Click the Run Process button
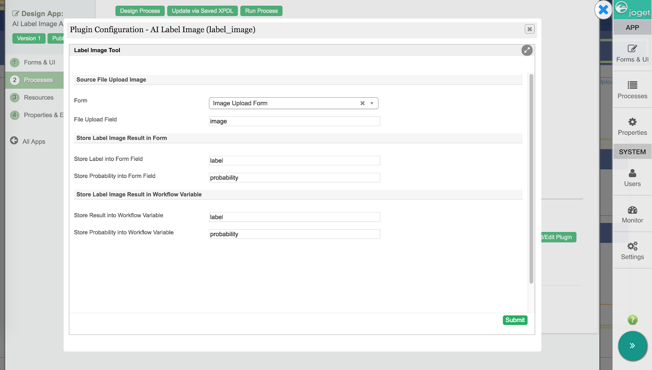This screenshot has width=652, height=370. coord(261,11)
